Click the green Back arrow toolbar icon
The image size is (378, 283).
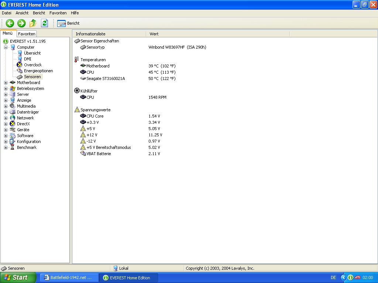(10, 23)
